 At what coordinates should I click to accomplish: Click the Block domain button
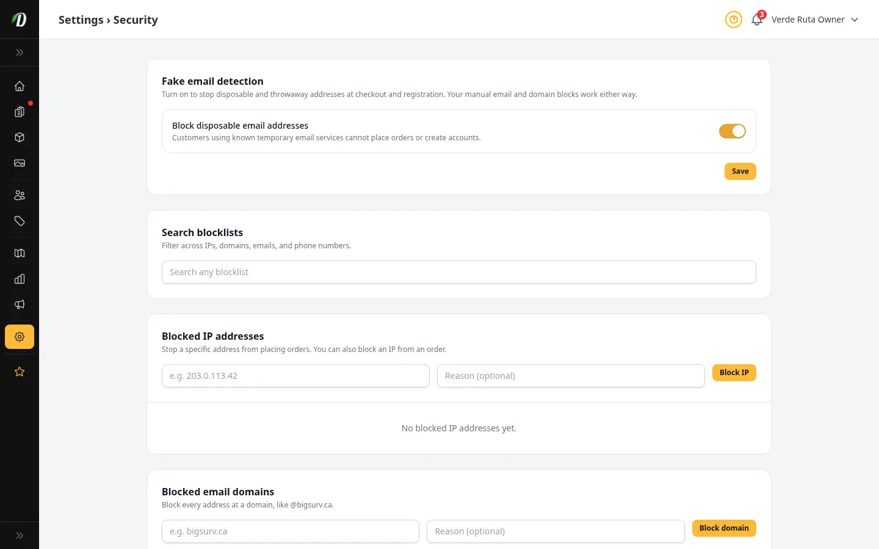pos(724,528)
